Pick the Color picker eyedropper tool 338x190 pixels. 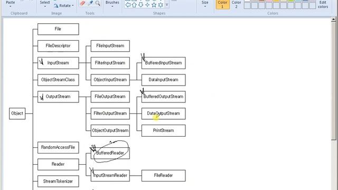tap(90, 3)
